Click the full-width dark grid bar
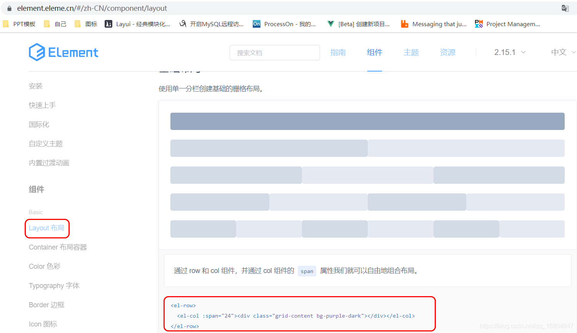Viewport: 577px width, 333px height. click(367, 121)
